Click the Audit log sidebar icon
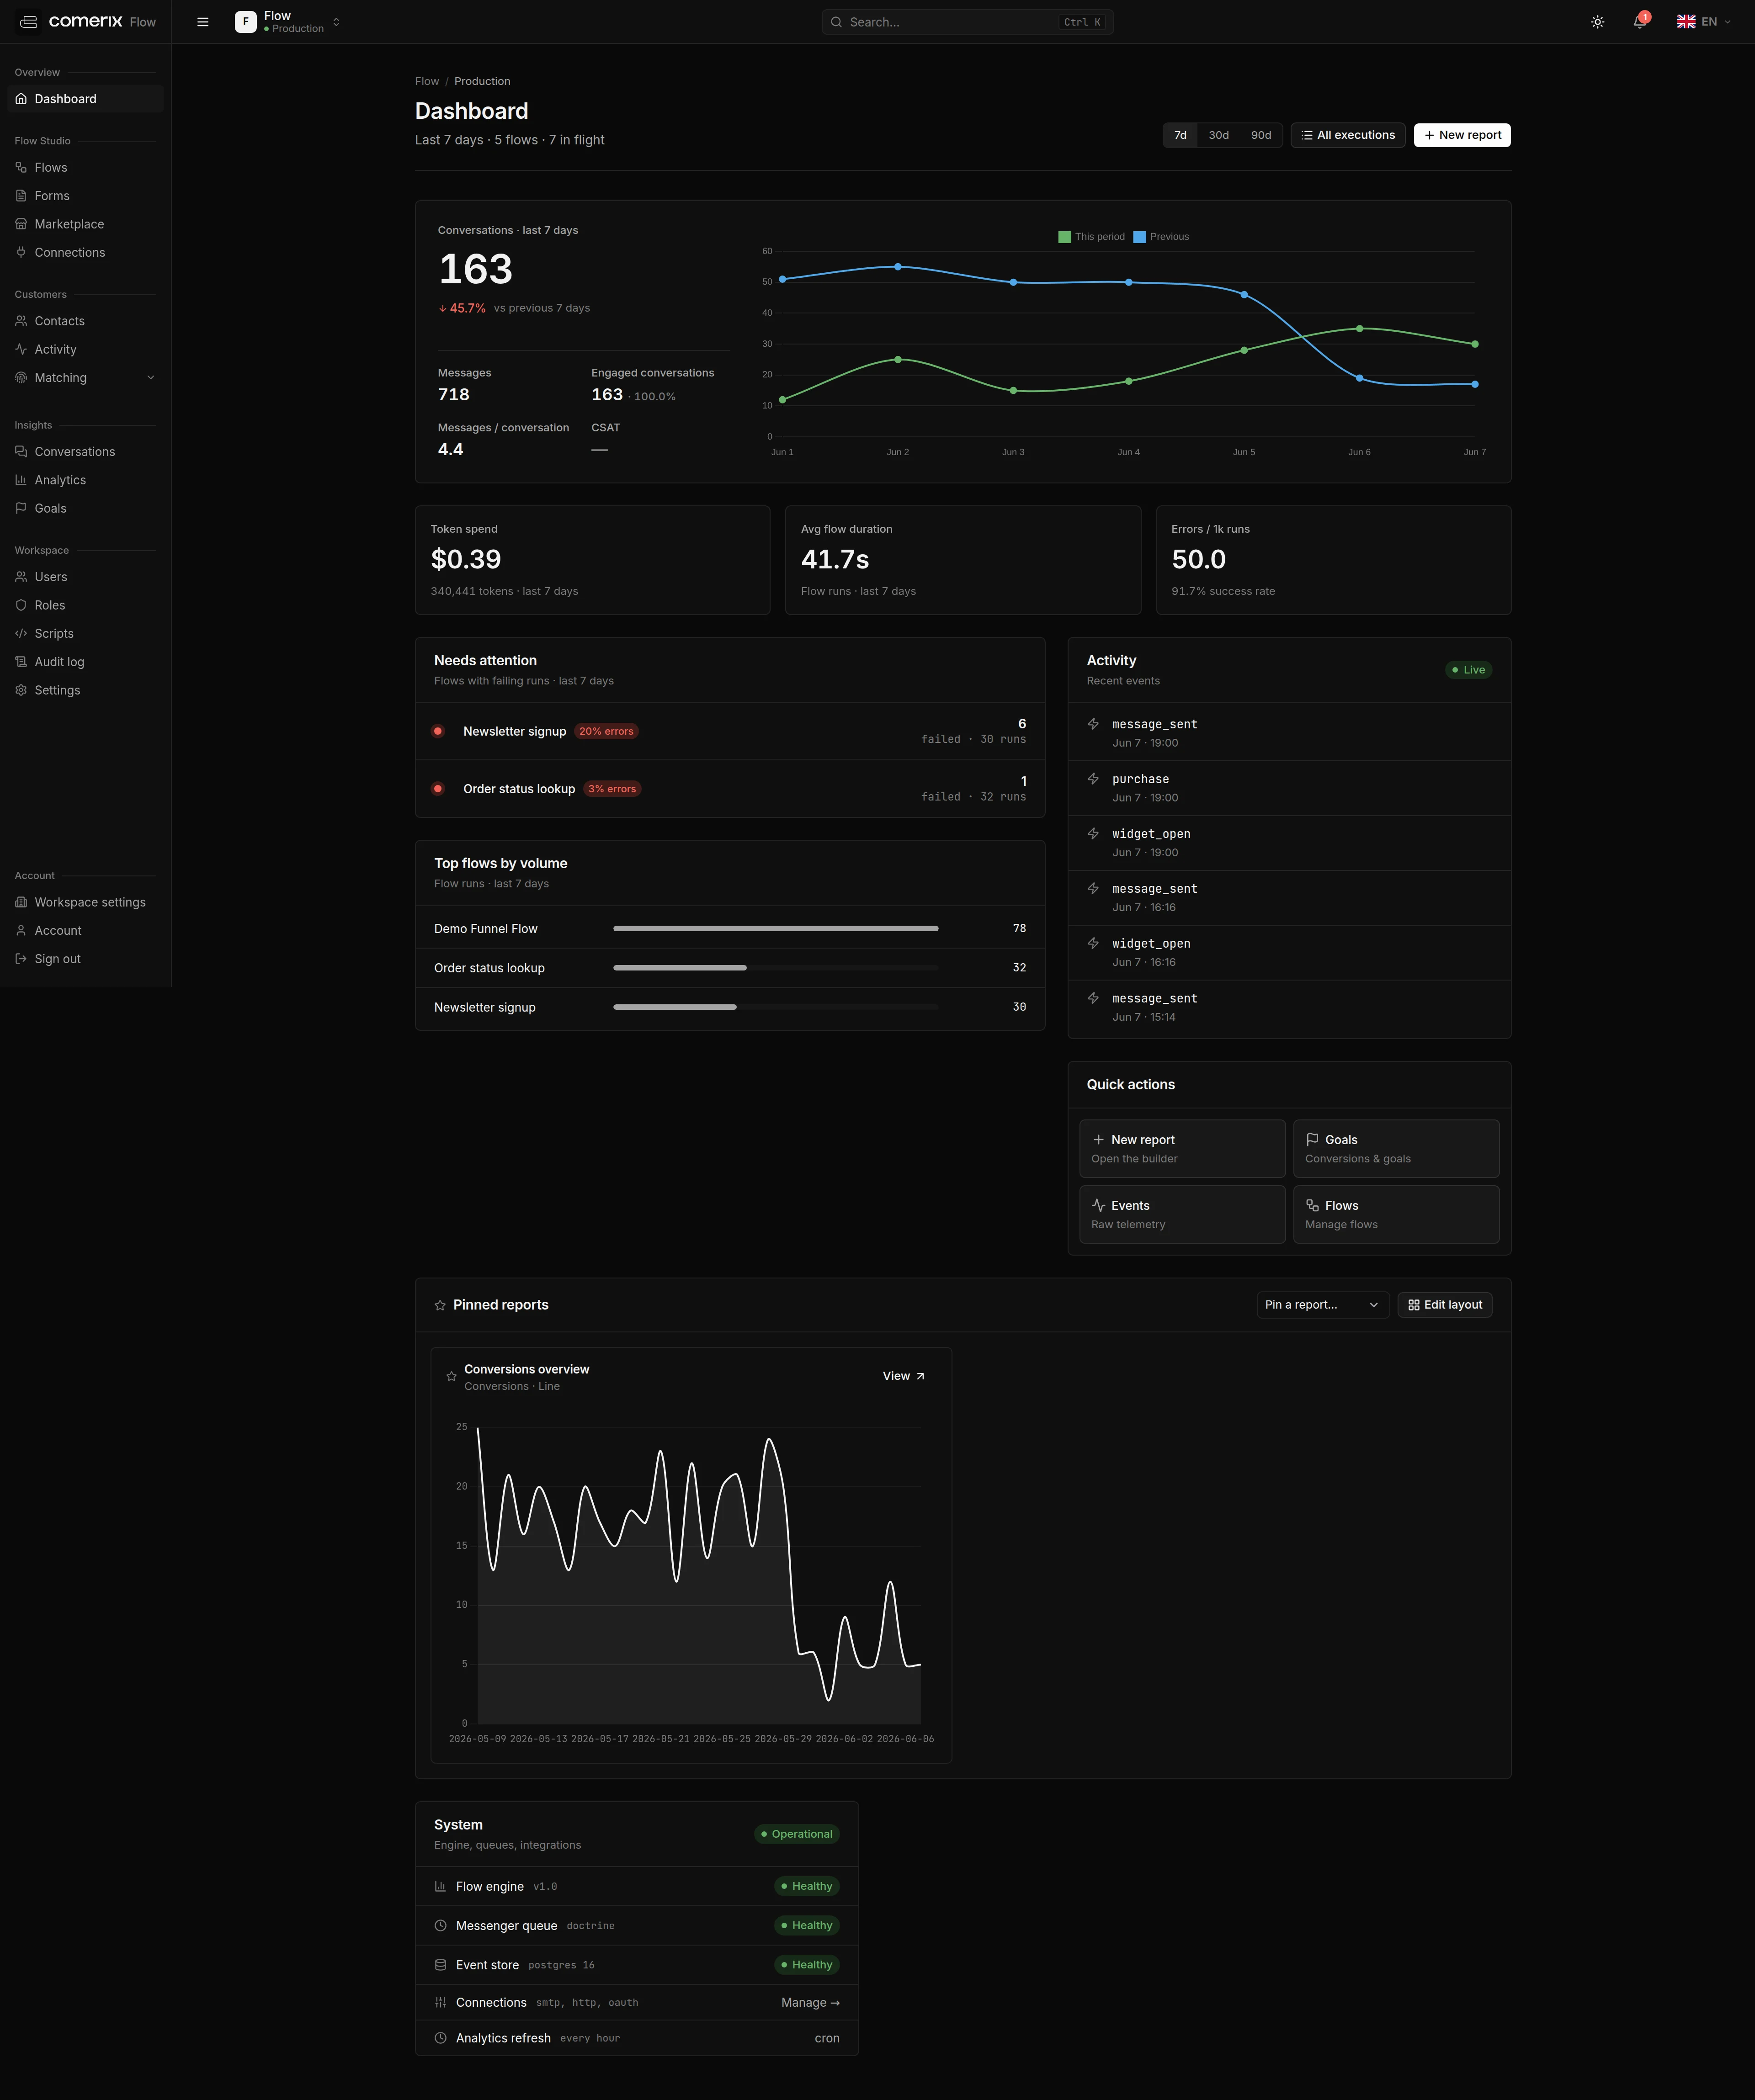Image resolution: width=1755 pixels, height=2100 pixels. click(x=21, y=662)
